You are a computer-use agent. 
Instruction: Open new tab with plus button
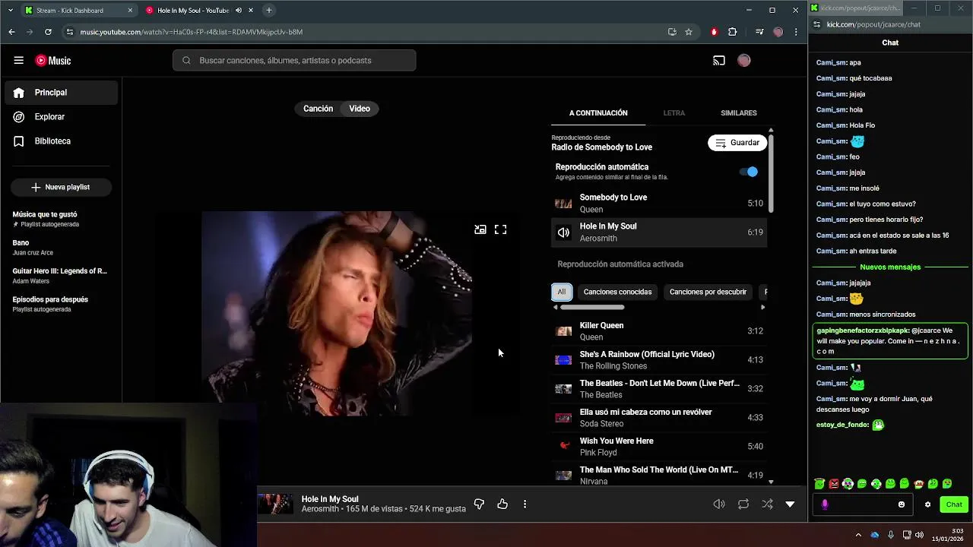tap(268, 10)
